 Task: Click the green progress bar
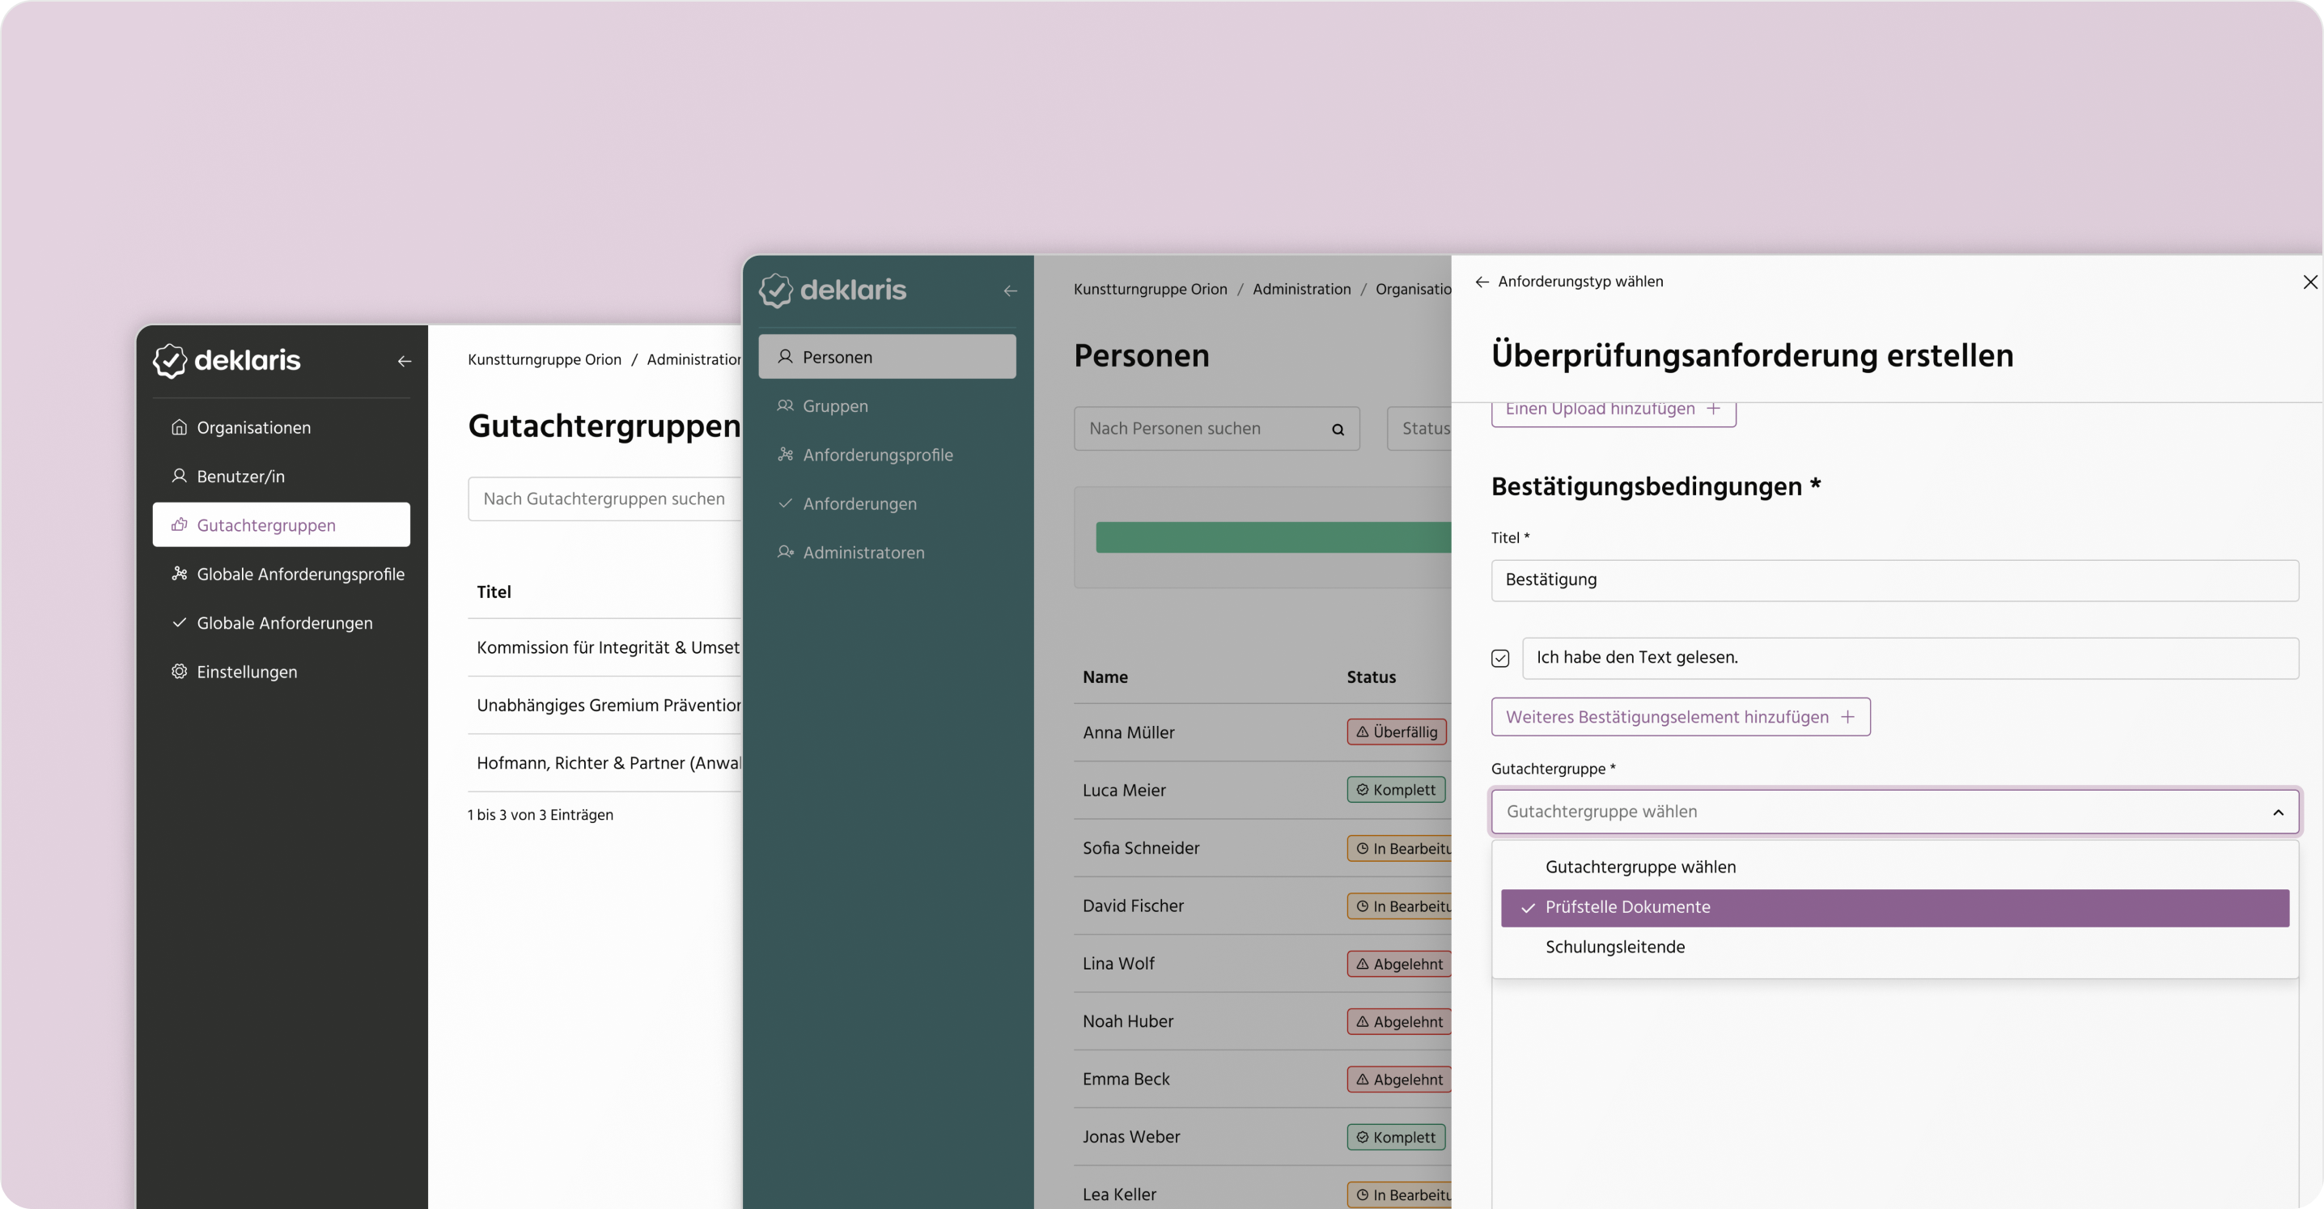[x=1272, y=537]
